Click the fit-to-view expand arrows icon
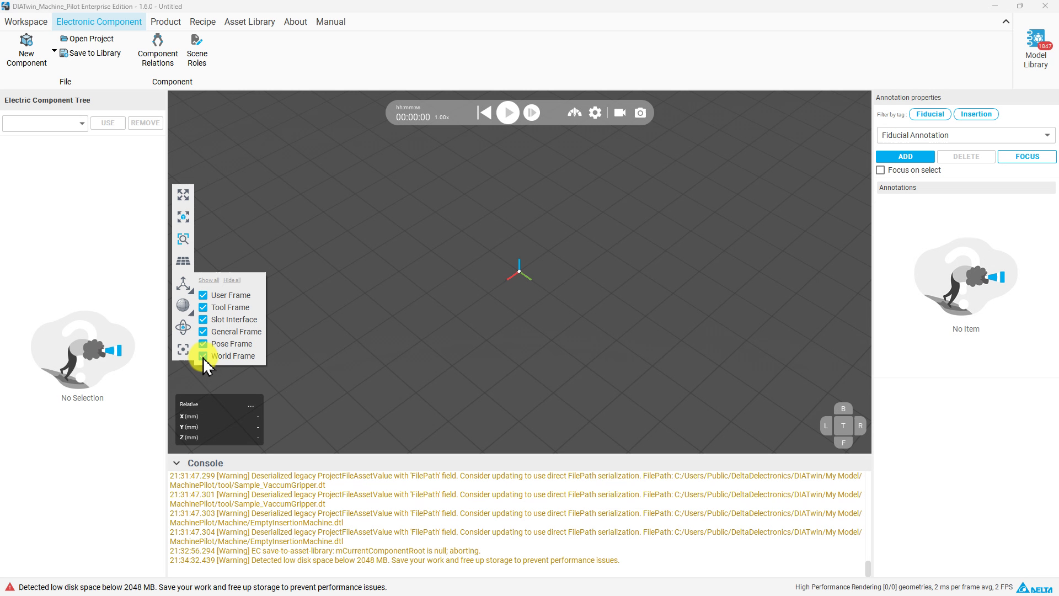1059x596 pixels. tap(183, 195)
